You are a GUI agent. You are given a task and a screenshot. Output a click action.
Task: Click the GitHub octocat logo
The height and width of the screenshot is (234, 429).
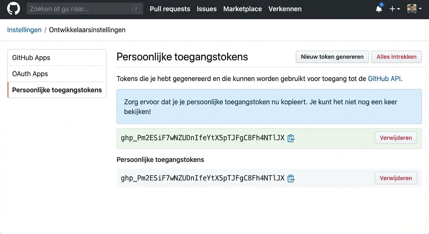click(13, 9)
